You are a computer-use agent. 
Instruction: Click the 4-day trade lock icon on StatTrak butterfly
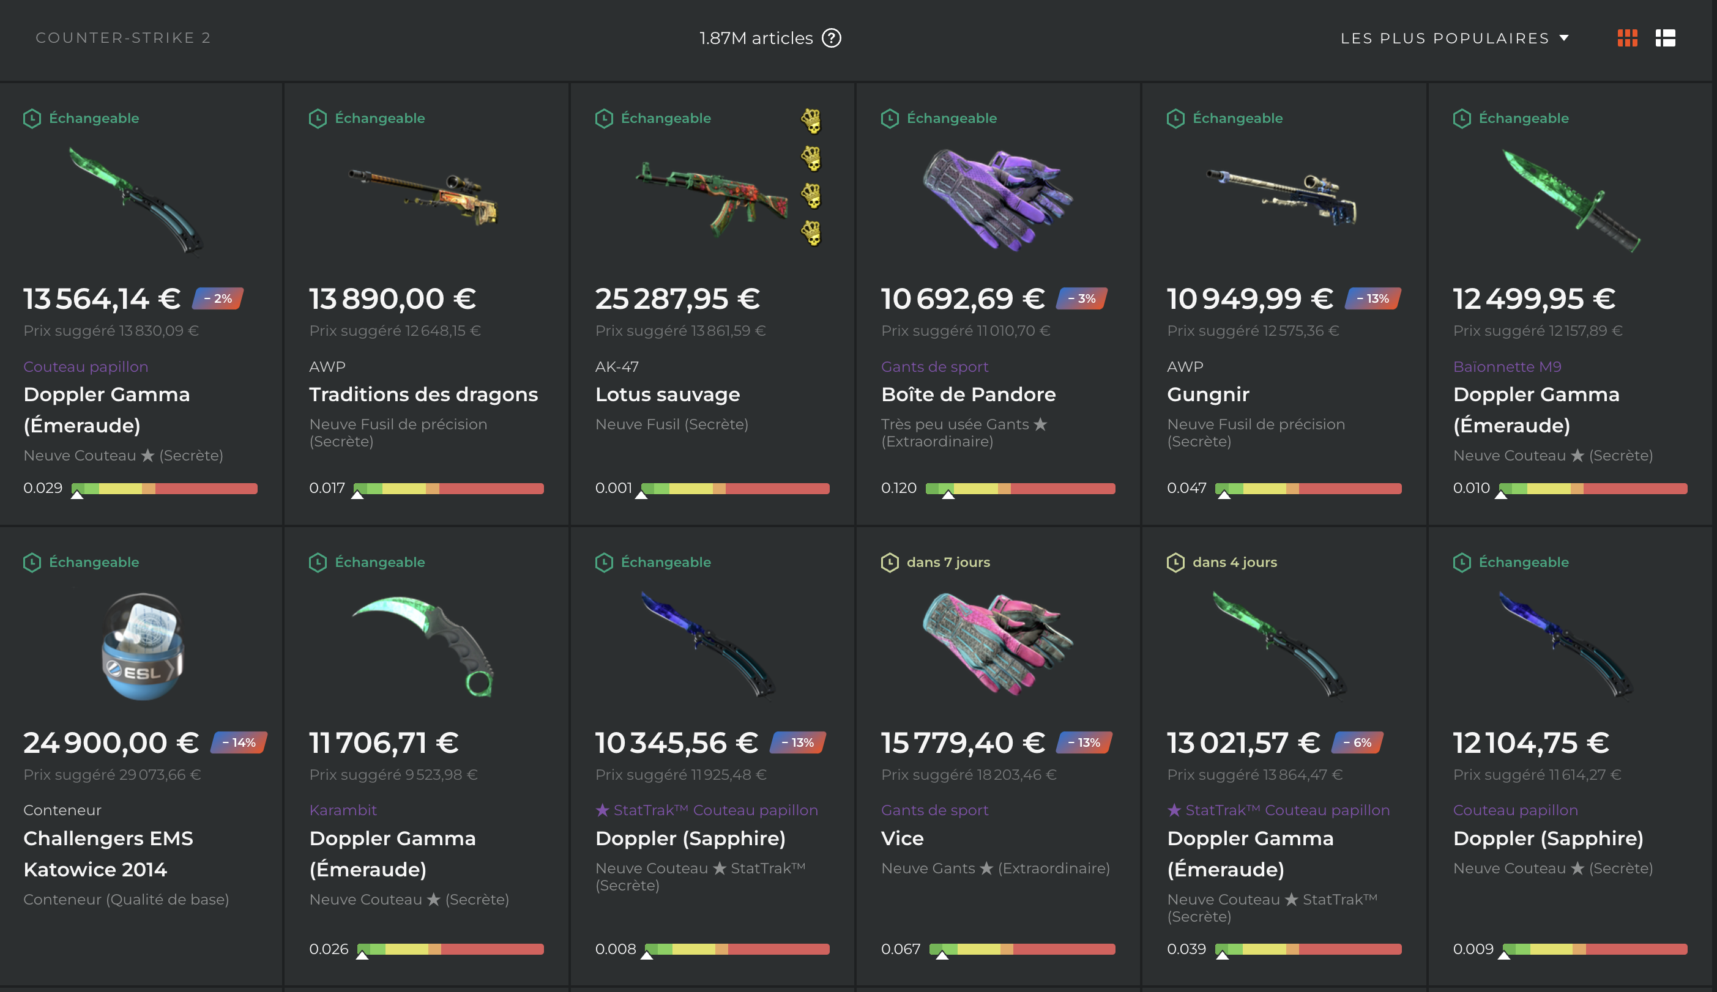[1175, 563]
